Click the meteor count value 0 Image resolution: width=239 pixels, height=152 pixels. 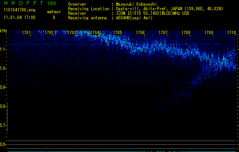point(54,17)
